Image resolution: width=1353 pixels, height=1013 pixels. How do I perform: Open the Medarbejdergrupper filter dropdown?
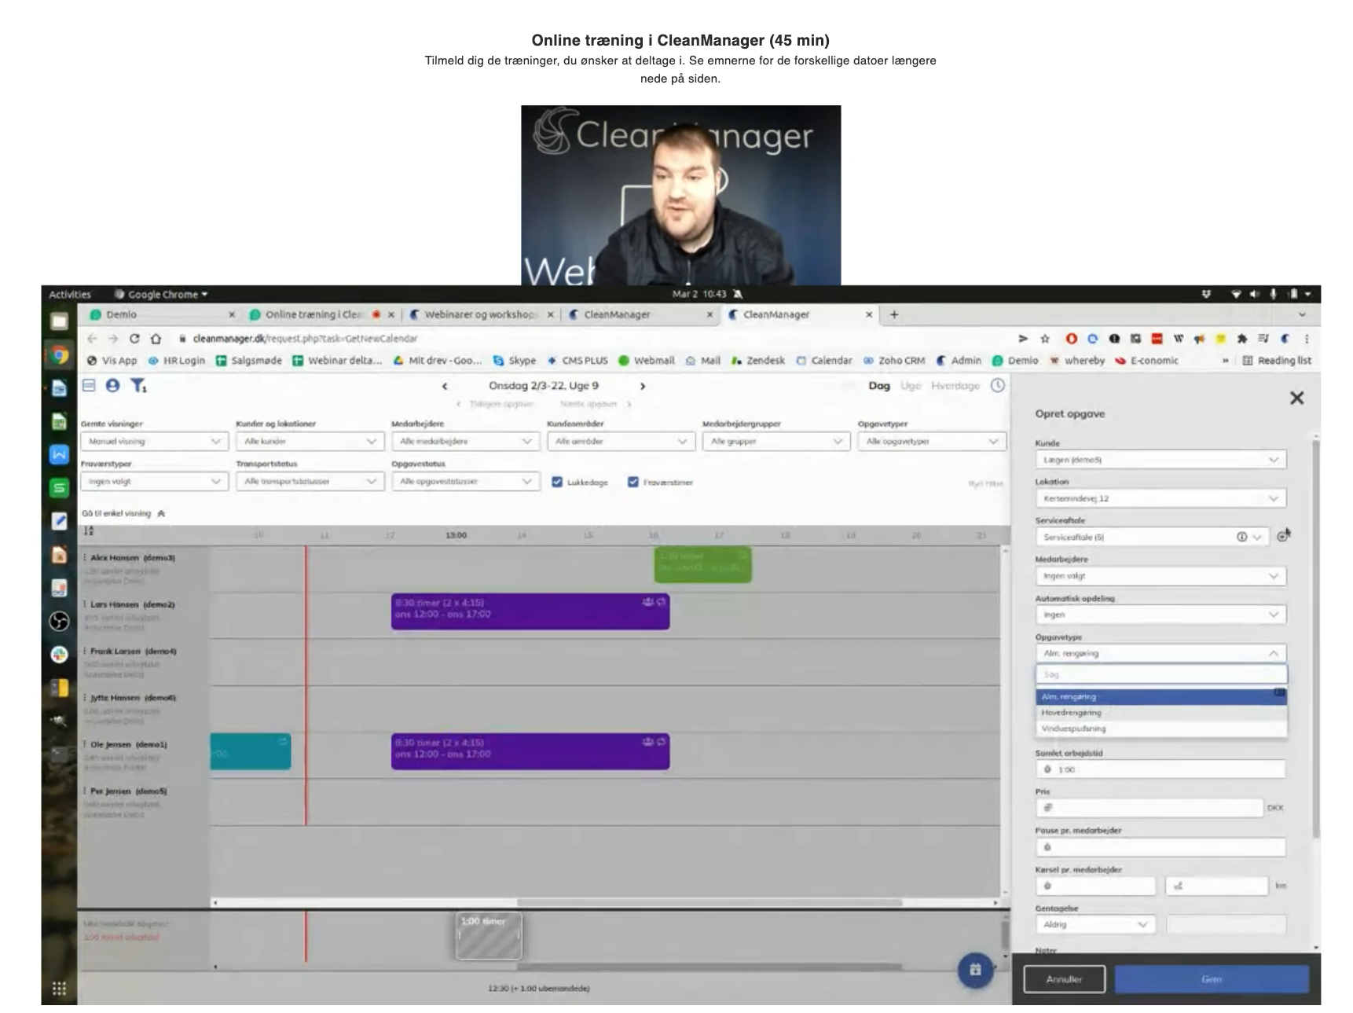pos(775,442)
